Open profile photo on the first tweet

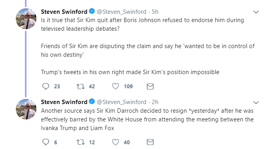(x=26, y=19)
